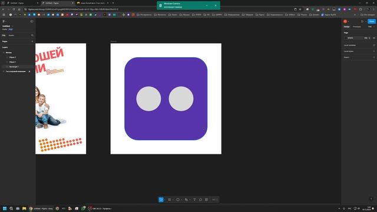Image resolution: width=377 pixels, height=212 pixels.
Task: Click the lock icon on bottom layer
Action: point(29,71)
